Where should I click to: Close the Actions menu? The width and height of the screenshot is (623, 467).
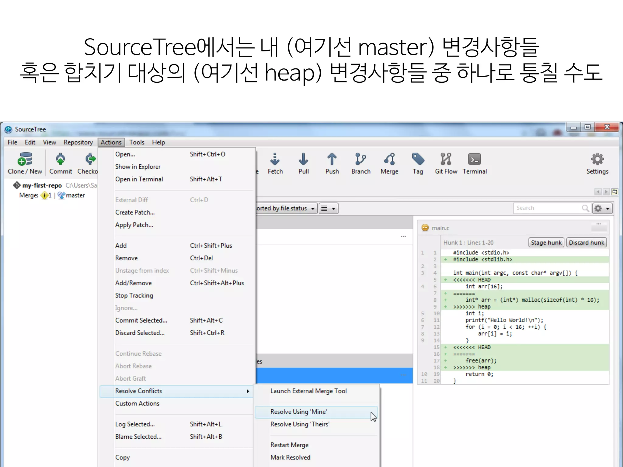pos(111,142)
